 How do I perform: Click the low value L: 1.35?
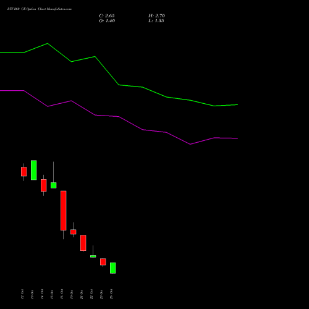click(x=156, y=21)
